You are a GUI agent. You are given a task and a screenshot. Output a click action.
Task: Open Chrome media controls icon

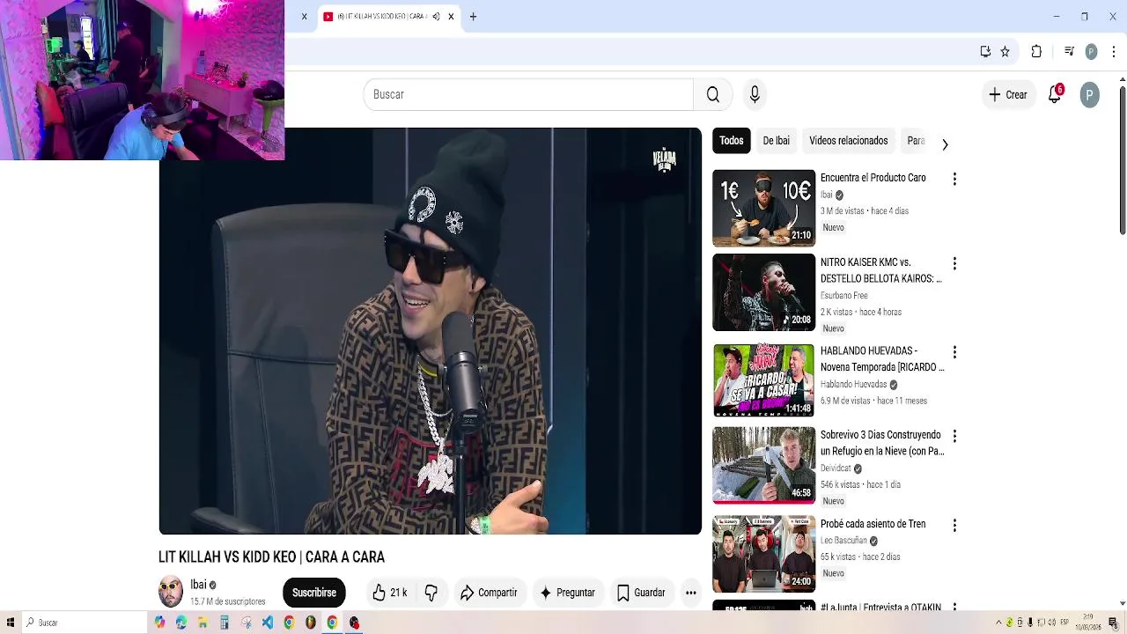(1069, 52)
